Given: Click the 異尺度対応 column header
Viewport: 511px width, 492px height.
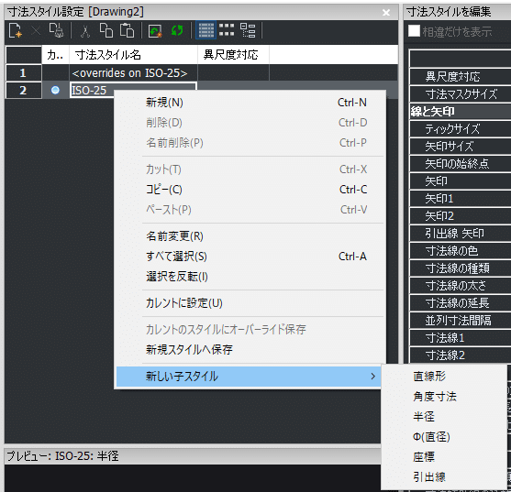Looking at the screenshot, I should (x=233, y=55).
